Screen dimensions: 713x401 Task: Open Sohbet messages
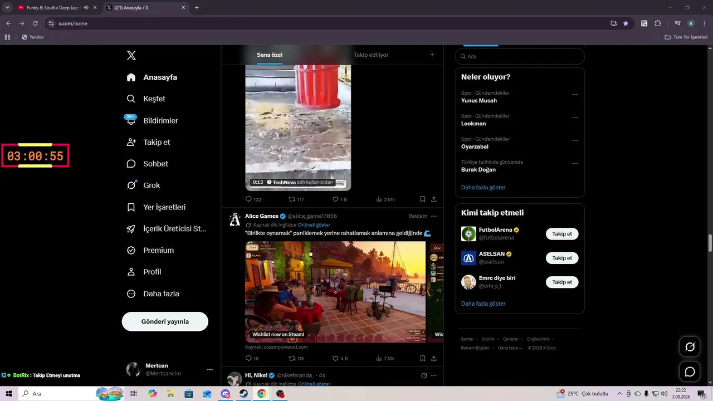tap(147, 164)
